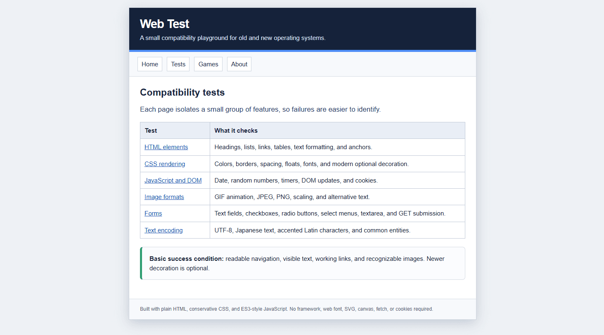The width and height of the screenshot is (604, 335).
Task: Open the Tests navigation item
Action: click(x=178, y=64)
